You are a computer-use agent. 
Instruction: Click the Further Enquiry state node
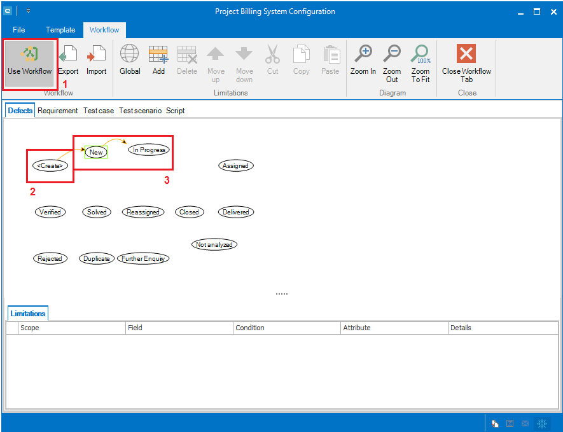[x=143, y=259]
